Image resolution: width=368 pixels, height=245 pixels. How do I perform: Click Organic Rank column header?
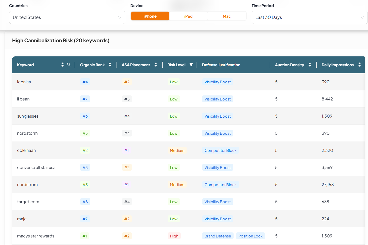(x=92, y=65)
